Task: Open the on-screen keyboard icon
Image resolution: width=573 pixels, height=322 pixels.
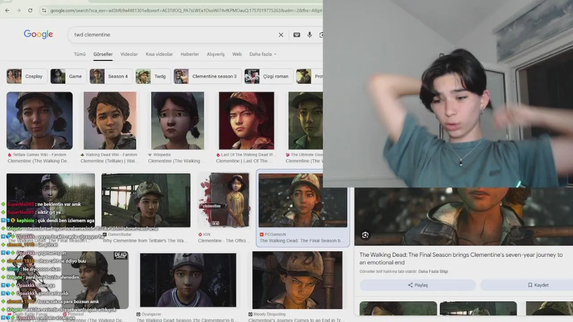Action: pyautogui.click(x=297, y=35)
